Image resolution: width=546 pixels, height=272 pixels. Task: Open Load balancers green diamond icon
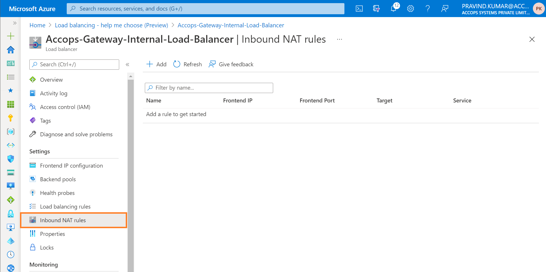tap(11, 200)
